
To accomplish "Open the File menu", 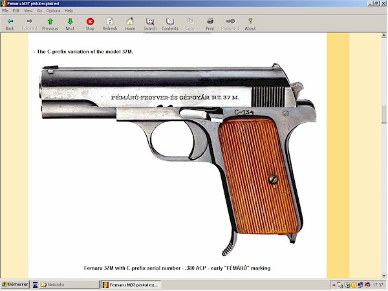I will (x=5, y=10).
